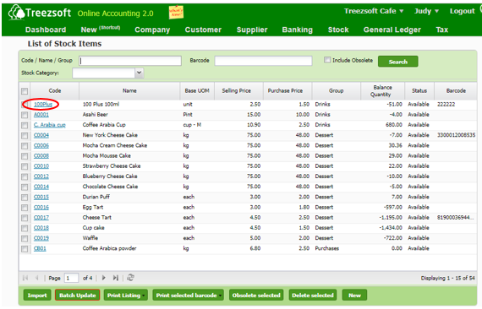This screenshot has height=309, width=482.
Task: Open the Company menu
Action: (152, 30)
